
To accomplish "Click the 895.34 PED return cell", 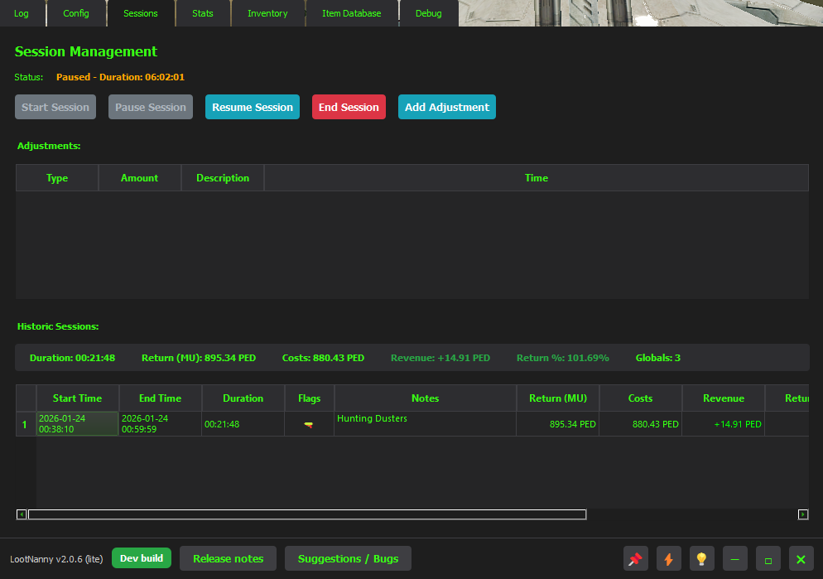I will (x=558, y=423).
